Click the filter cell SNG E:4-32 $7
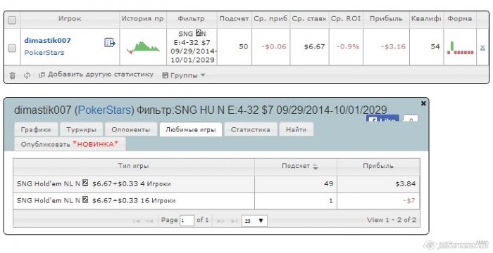Image resolution: width=493 pixels, height=253 pixels. 192,47
